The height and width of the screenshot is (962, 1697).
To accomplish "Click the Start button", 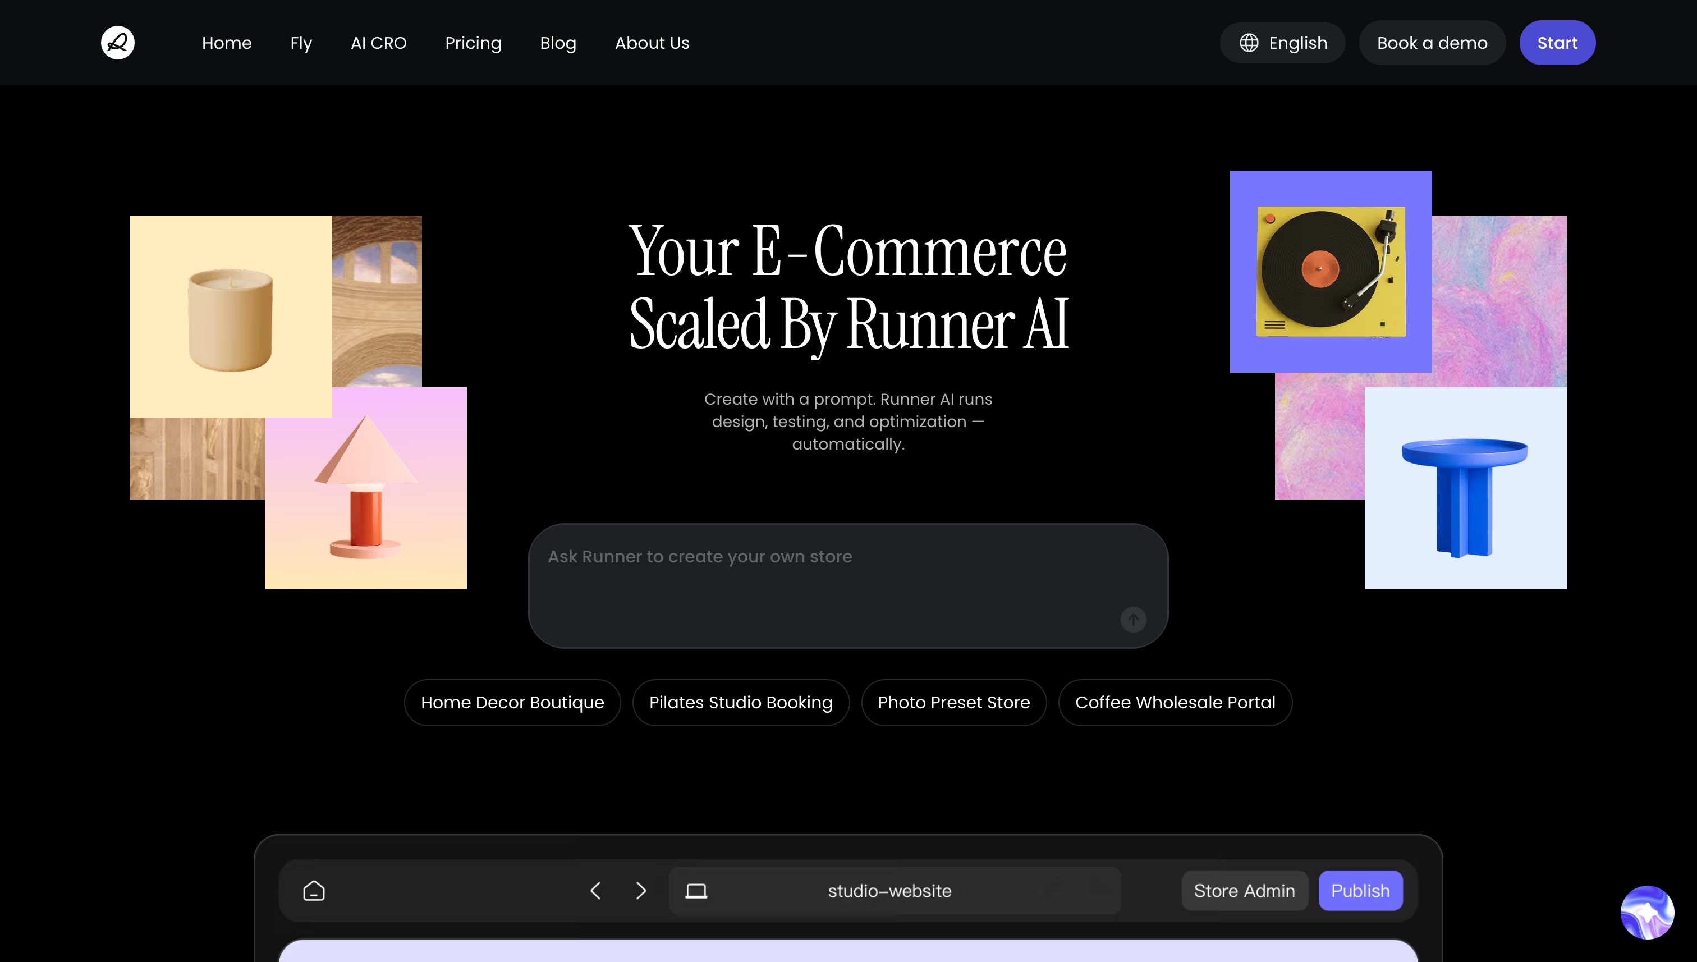I will (1557, 43).
